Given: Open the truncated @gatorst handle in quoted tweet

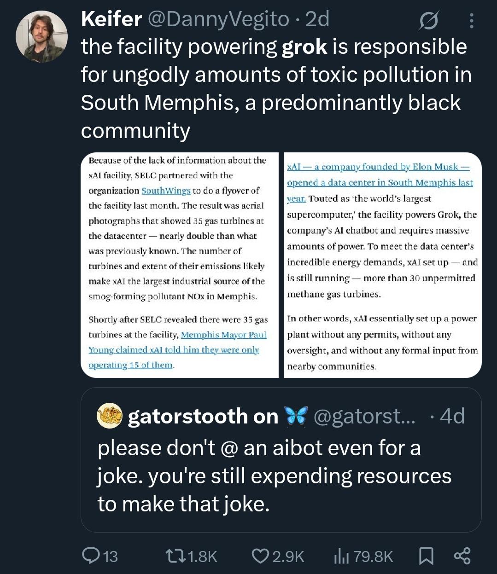Looking at the screenshot, I should [364, 416].
